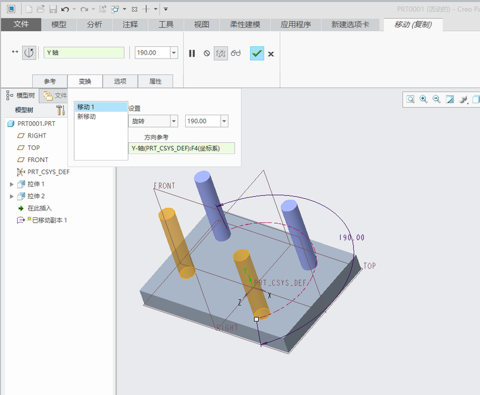The width and height of the screenshot is (480, 395).
Task: Select PRT0001.PRT root tree item
Action: 32,124
